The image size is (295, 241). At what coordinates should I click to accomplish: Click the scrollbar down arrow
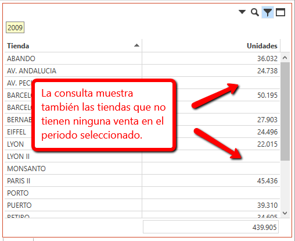[x=285, y=213]
